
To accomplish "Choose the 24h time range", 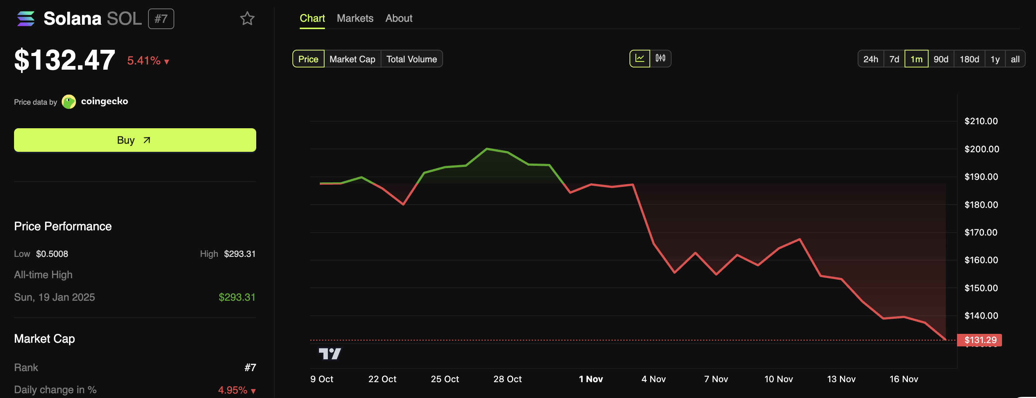I will pos(870,59).
